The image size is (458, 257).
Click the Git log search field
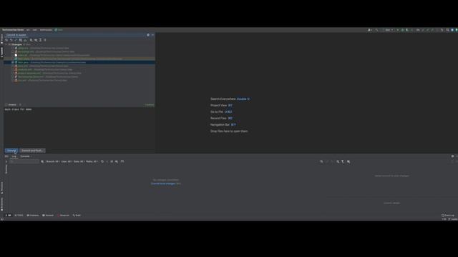point(24,161)
